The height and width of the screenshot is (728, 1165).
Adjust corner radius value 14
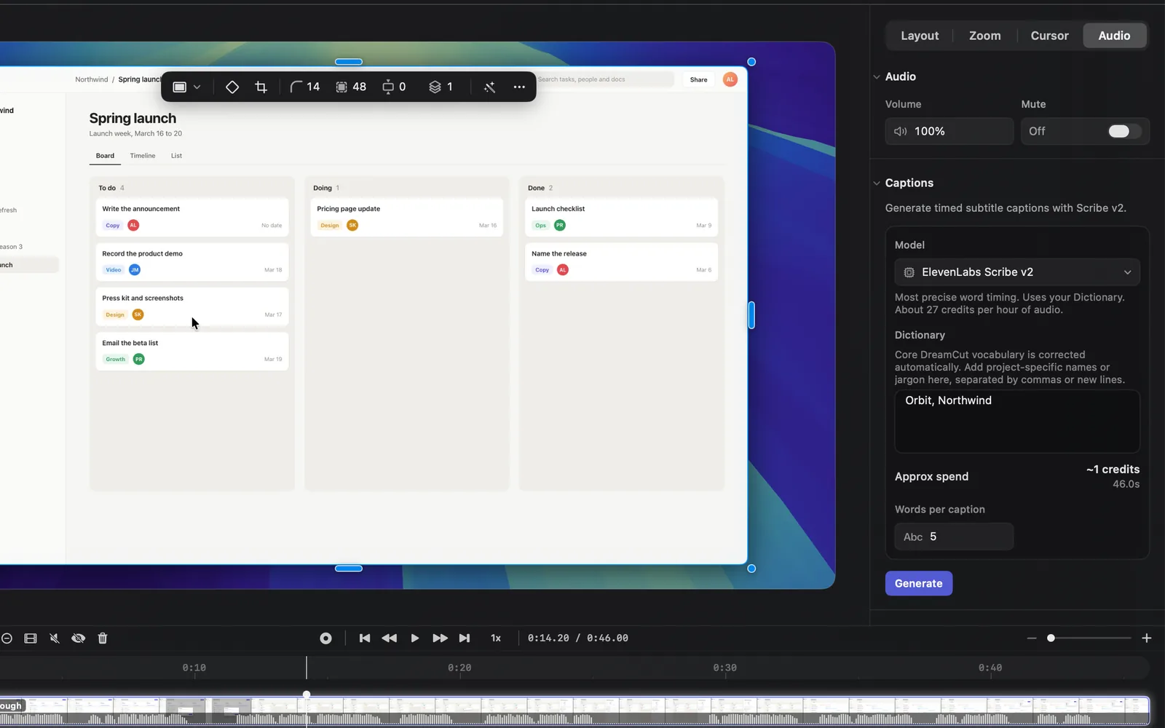click(x=305, y=87)
